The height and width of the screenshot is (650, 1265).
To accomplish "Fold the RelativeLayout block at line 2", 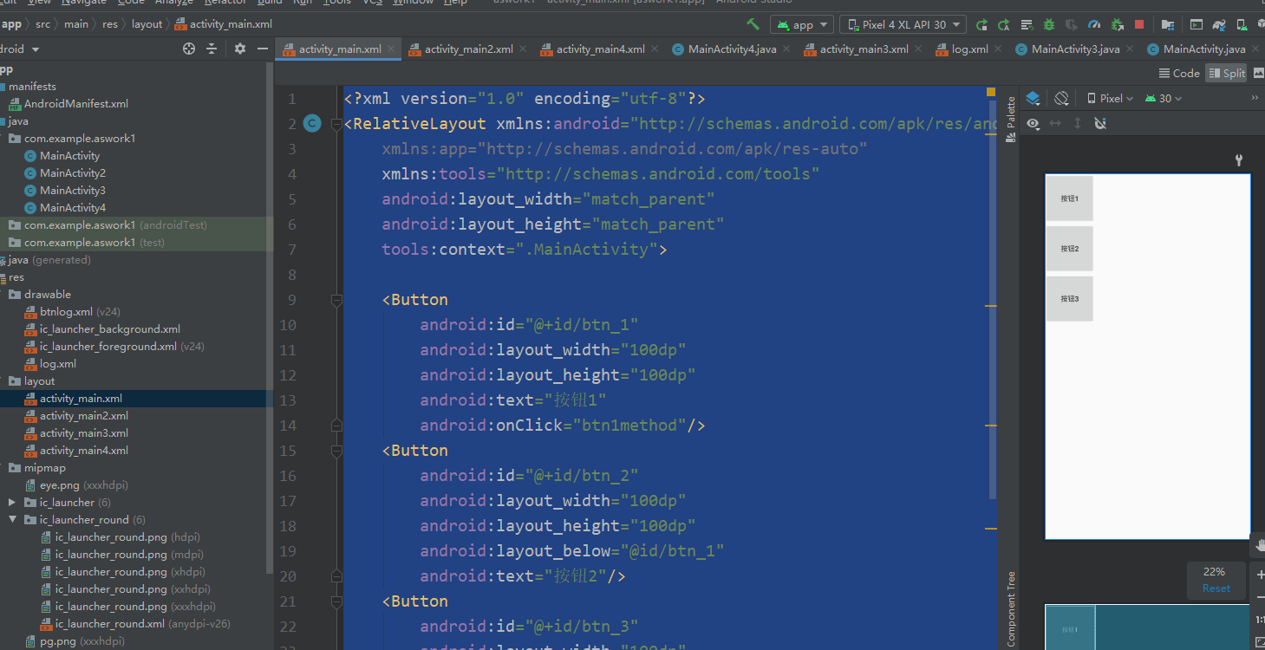I will pyautogui.click(x=336, y=124).
